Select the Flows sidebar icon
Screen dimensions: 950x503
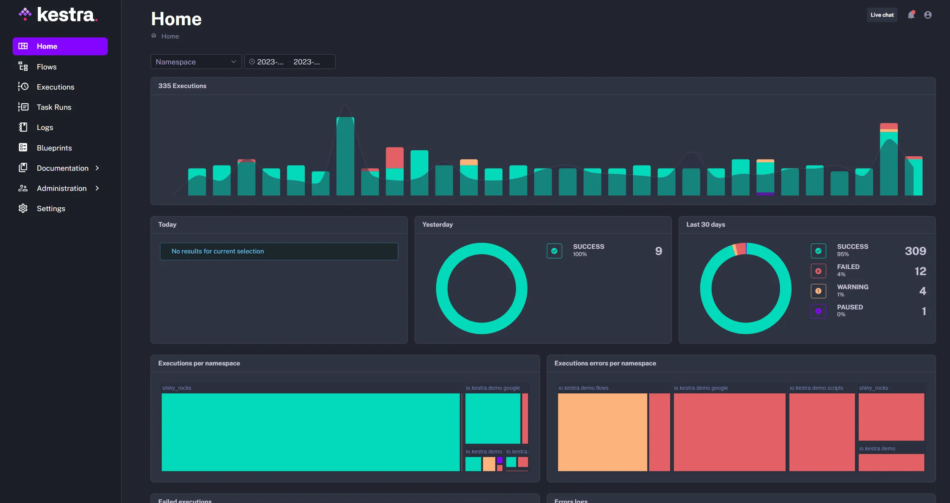[23, 66]
